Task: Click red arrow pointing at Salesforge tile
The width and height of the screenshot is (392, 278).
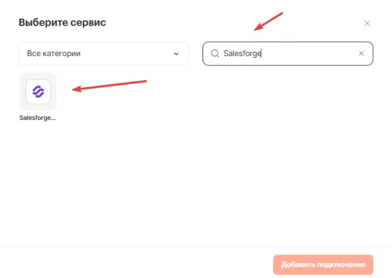Action: (109, 85)
